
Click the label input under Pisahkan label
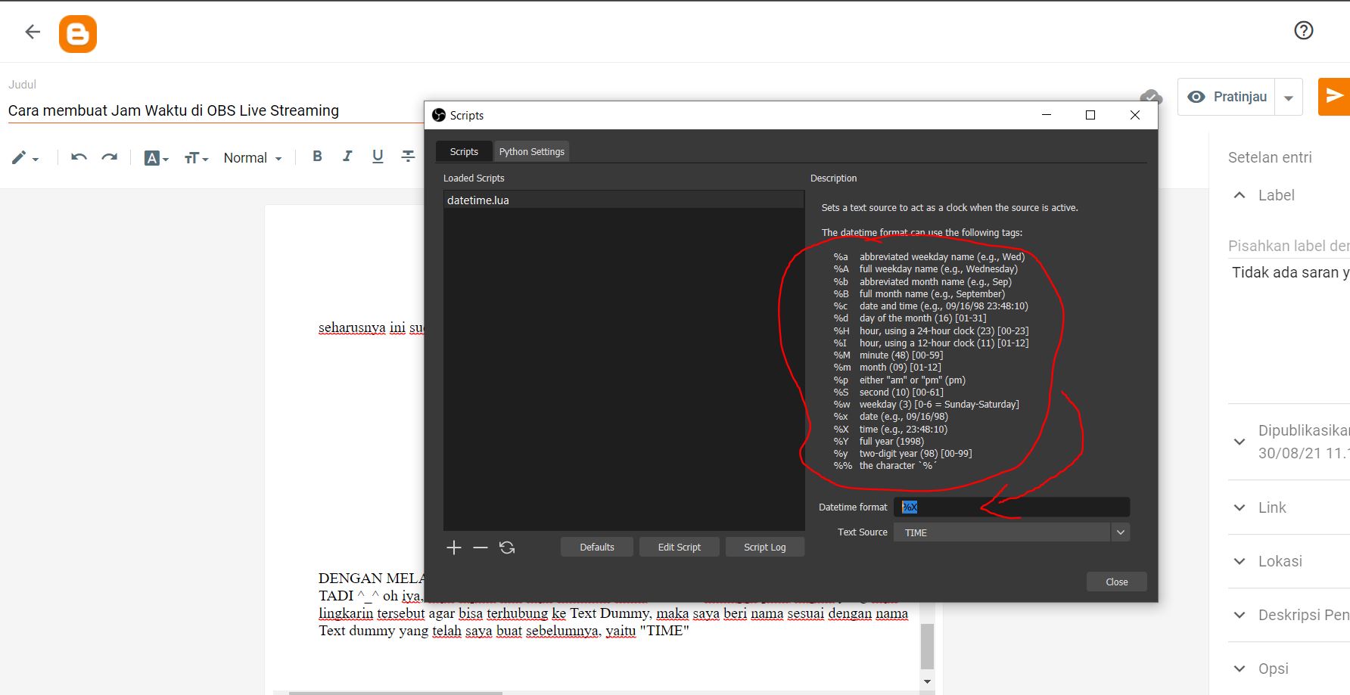(1289, 247)
